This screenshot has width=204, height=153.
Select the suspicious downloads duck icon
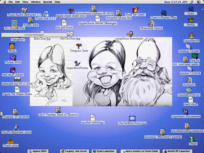(x=129, y=34)
